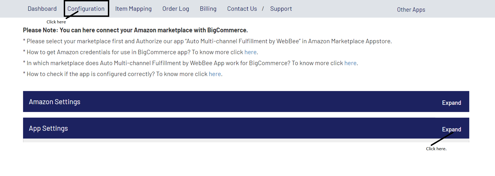The image size is (495, 176).
Task: Click the 'Click here' annotation below Configuration
Action: 56,22
